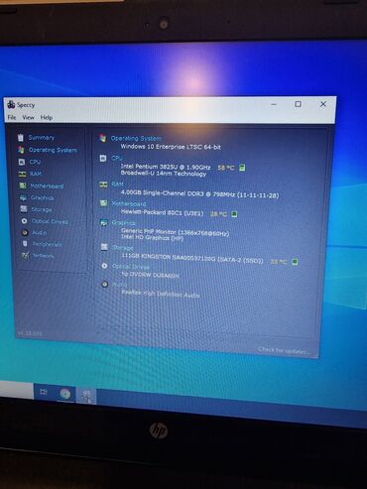The width and height of the screenshot is (367, 489).
Task: Click the green CPU temperature indicator icon
Action: (242, 168)
